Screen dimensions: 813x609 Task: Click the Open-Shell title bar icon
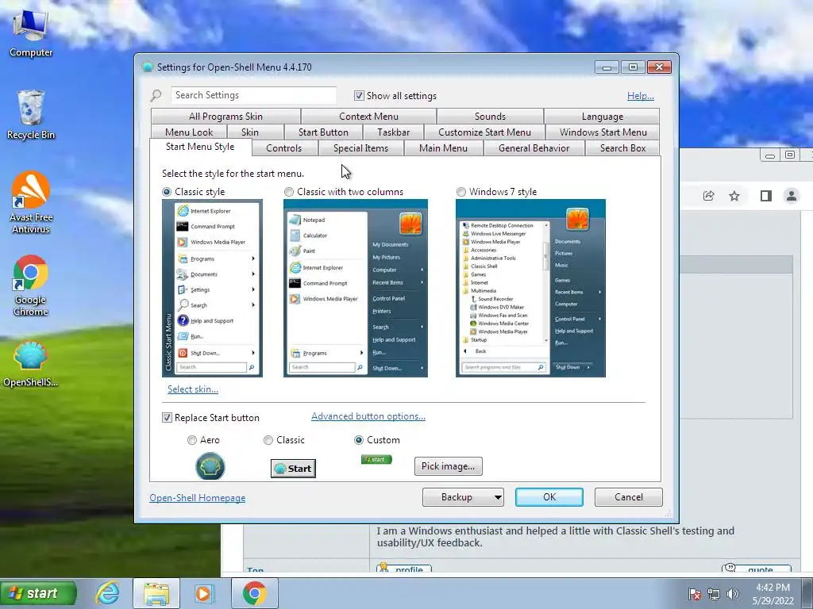coord(148,67)
